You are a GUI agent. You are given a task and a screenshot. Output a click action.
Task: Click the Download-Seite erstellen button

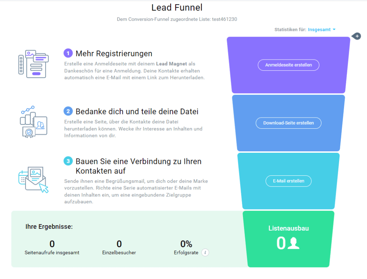[x=289, y=123]
